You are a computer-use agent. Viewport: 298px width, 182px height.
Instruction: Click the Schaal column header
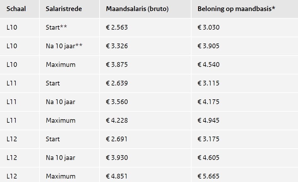click(16, 9)
